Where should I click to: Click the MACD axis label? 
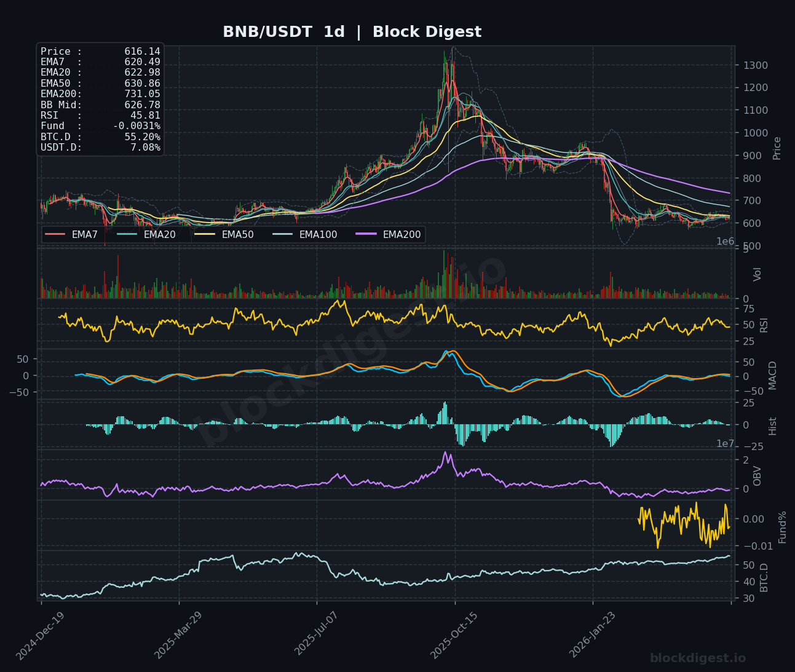pos(773,375)
